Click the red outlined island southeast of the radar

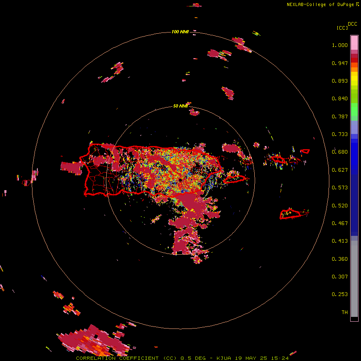point(290,214)
